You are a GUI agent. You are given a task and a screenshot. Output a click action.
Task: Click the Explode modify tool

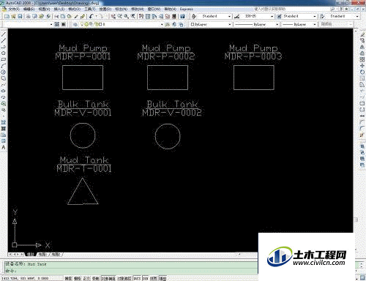point(362,135)
